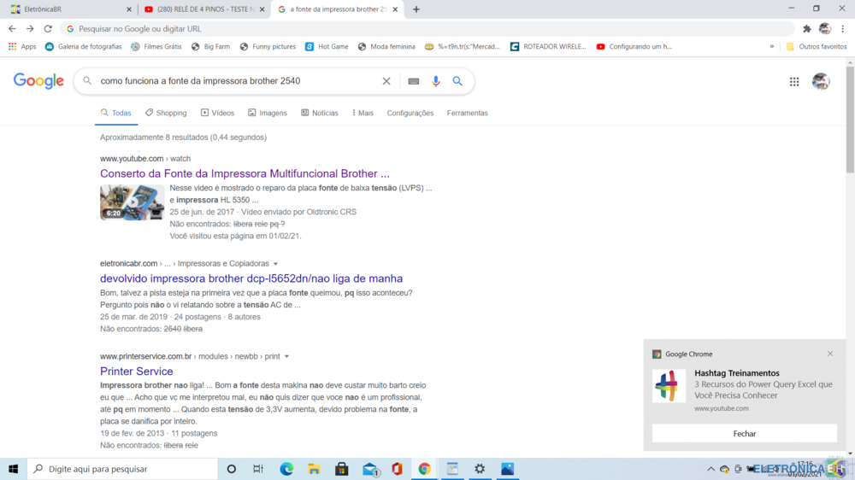
Task: Switch to the Imagens search tab
Action: tap(268, 113)
